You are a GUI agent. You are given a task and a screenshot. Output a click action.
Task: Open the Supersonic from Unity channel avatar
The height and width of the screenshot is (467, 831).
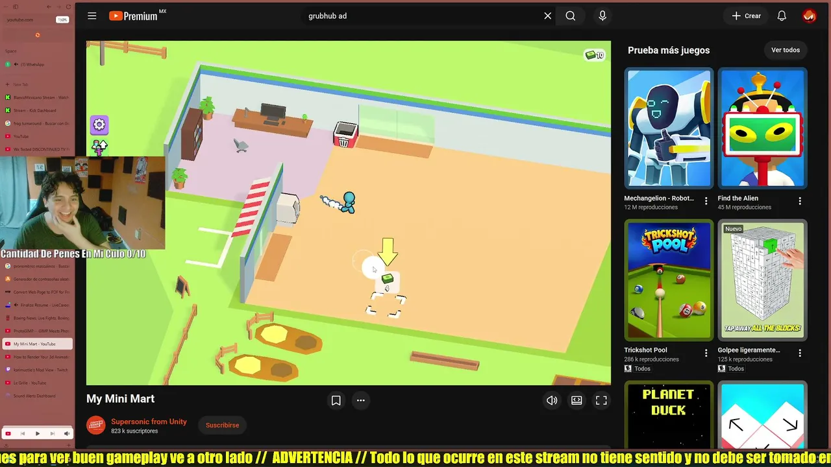coord(96,425)
